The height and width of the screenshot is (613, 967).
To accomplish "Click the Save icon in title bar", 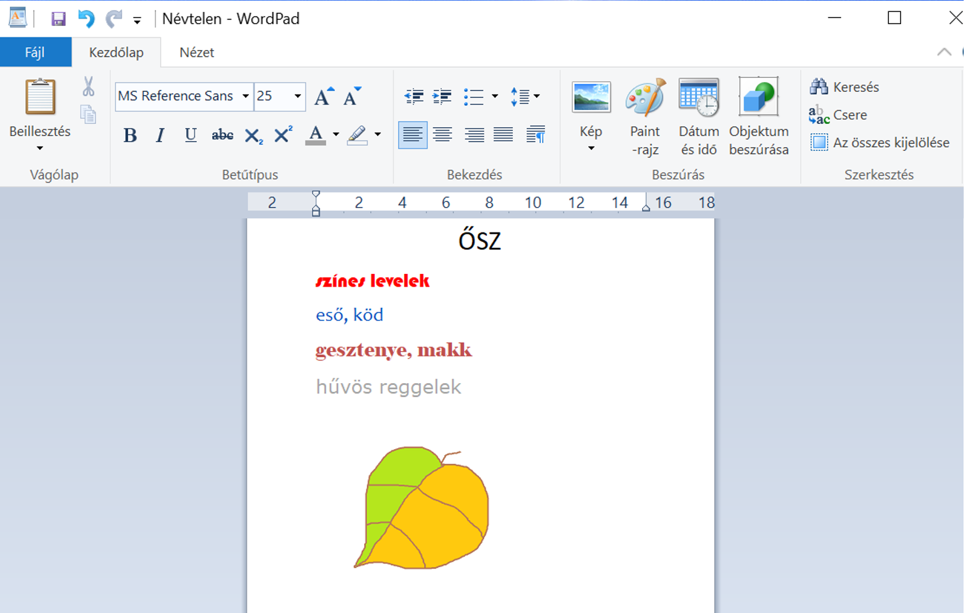I will pyautogui.click(x=59, y=19).
